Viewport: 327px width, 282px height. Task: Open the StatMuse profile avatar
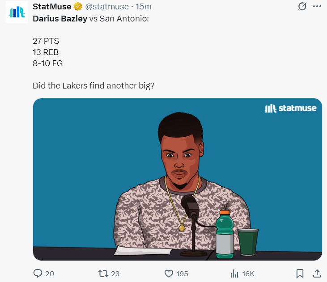(17, 12)
